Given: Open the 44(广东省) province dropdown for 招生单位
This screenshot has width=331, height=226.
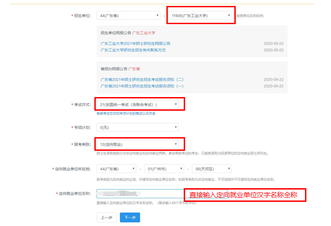Looking at the screenshot, I should pyautogui.click(x=128, y=15).
